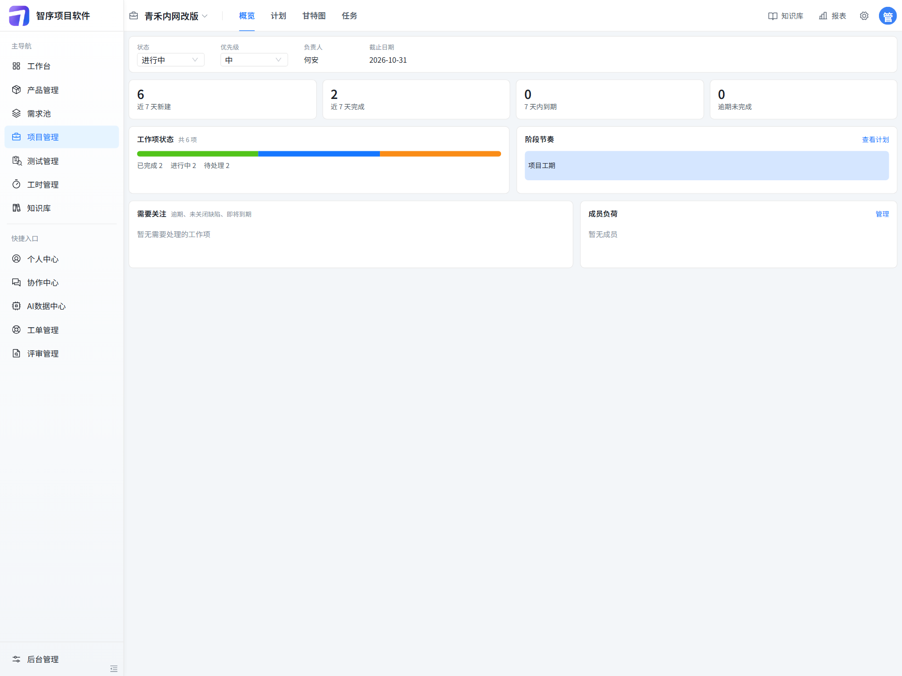Click the green 已完成 progress segment
Screen dimensions: 902x676
click(x=198, y=154)
